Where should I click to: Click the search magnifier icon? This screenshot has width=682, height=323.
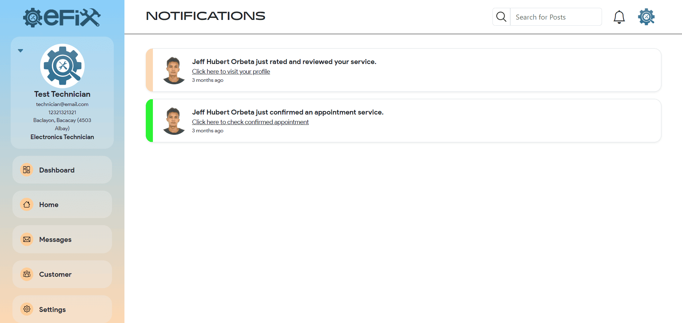(501, 17)
